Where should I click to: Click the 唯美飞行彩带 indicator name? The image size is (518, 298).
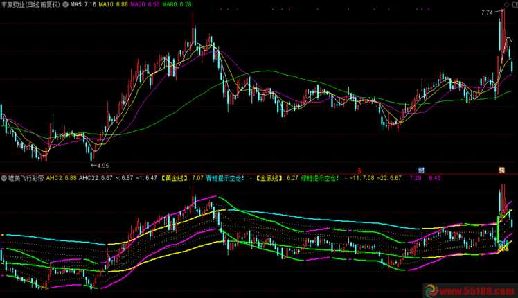tap(26, 178)
